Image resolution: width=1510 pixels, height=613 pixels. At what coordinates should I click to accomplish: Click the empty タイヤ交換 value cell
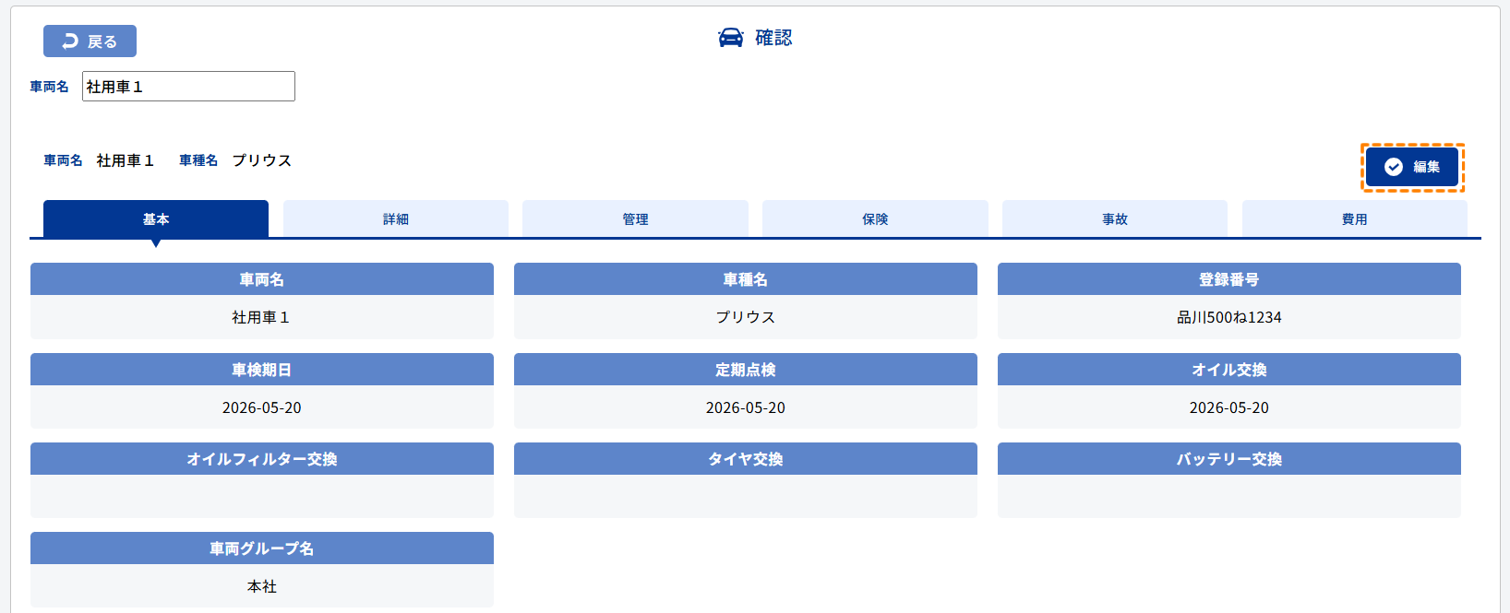coord(745,496)
